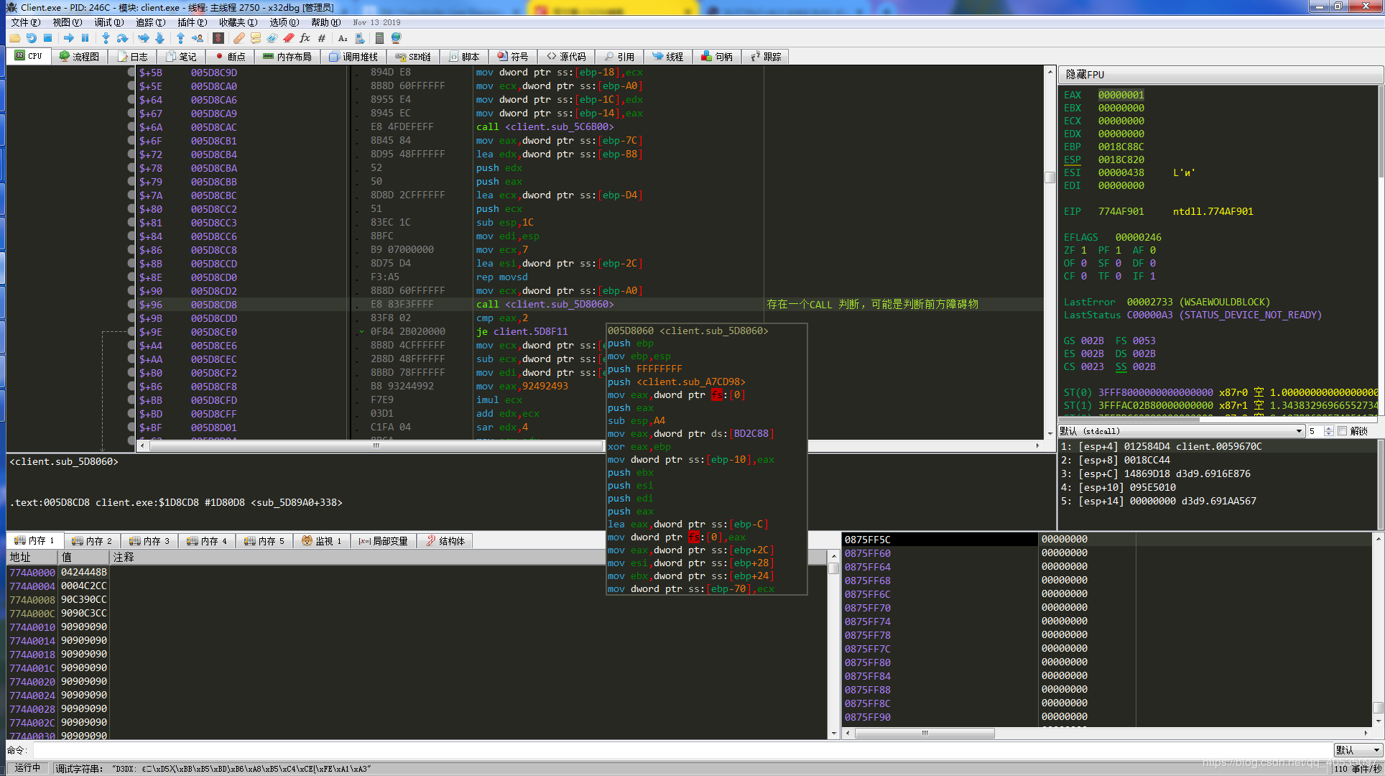Click the Open file folder icon
The width and height of the screenshot is (1385, 776).
(14, 38)
